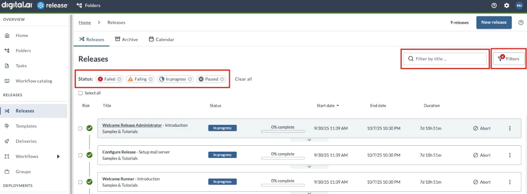
Task: Click risk checkmark for Welcome Release Administrator
Action: coord(89,128)
